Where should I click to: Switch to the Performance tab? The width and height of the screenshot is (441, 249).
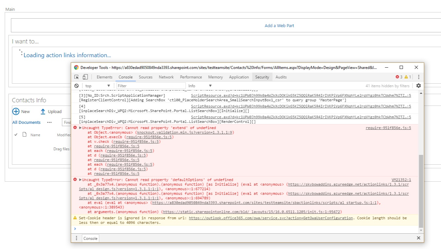[191, 77]
